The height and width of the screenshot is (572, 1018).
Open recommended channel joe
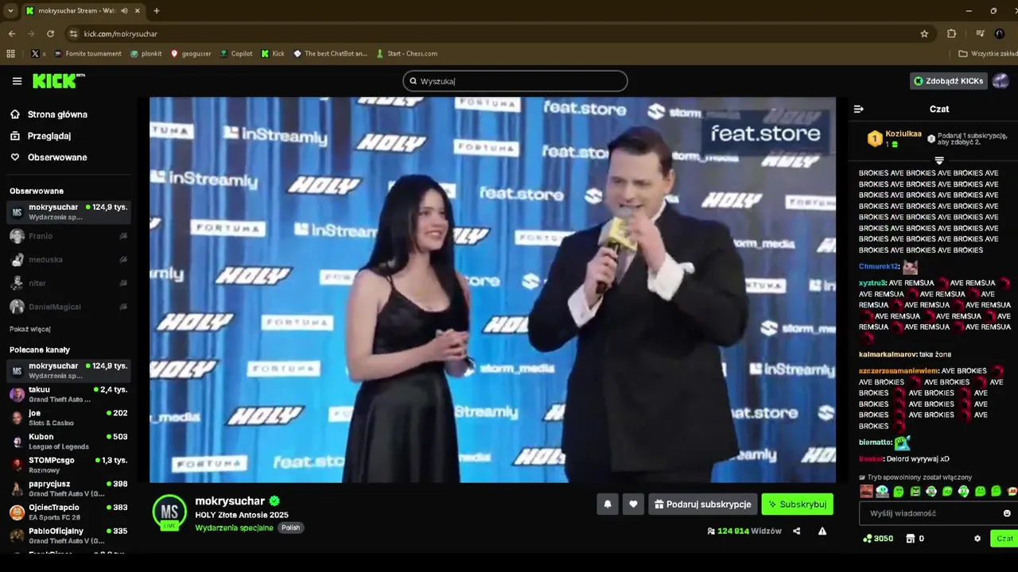click(x=68, y=418)
